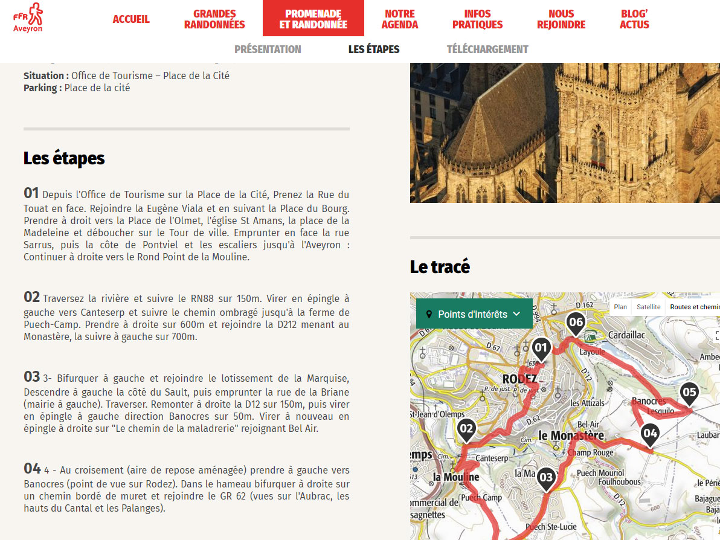Image resolution: width=720 pixels, height=540 pixels.
Task: Click step number 01 text
Action: (31, 193)
